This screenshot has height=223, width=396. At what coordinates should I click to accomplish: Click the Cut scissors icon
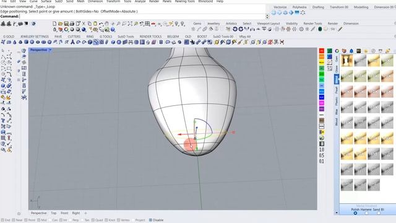84,24
